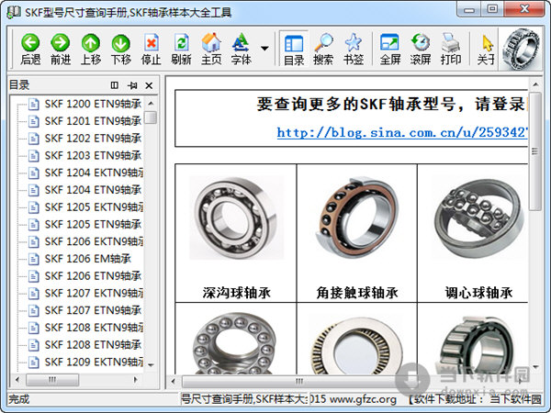
Task: Click tree panel scroll-up arrow
Action: pyautogui.click(x=151, y=103)
